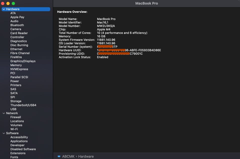The width and height of the screenshot is (240, 159).
Task: Collapse the Hardware section chevron
Action: (4, 9)
